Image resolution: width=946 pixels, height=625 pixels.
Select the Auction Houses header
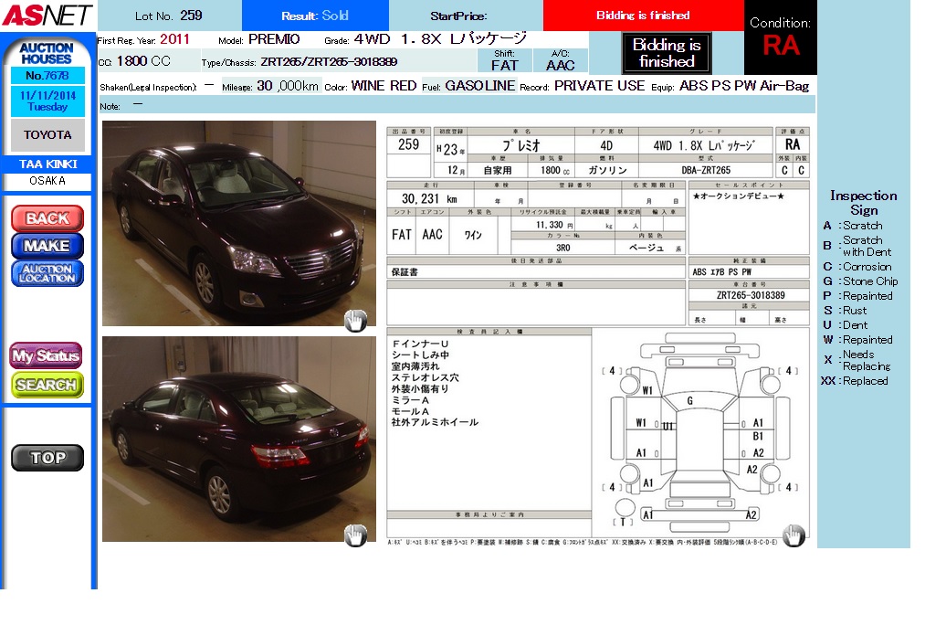tap(47, 53)
